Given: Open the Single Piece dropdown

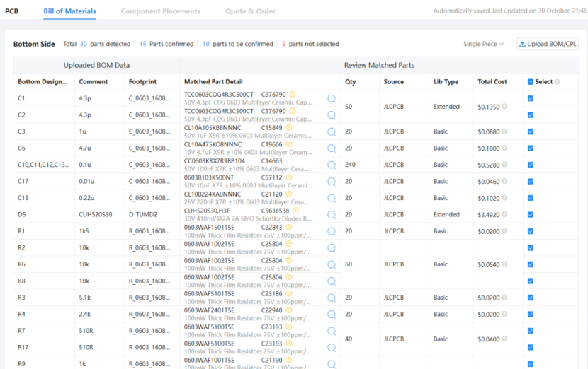Looking at the screenshot, I should pos(483,44).
